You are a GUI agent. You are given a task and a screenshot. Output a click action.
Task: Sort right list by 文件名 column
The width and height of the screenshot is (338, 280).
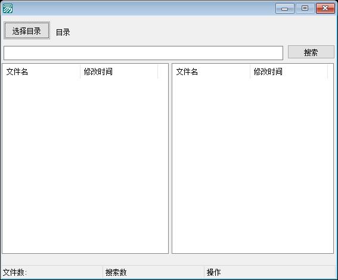click(211, 71)
